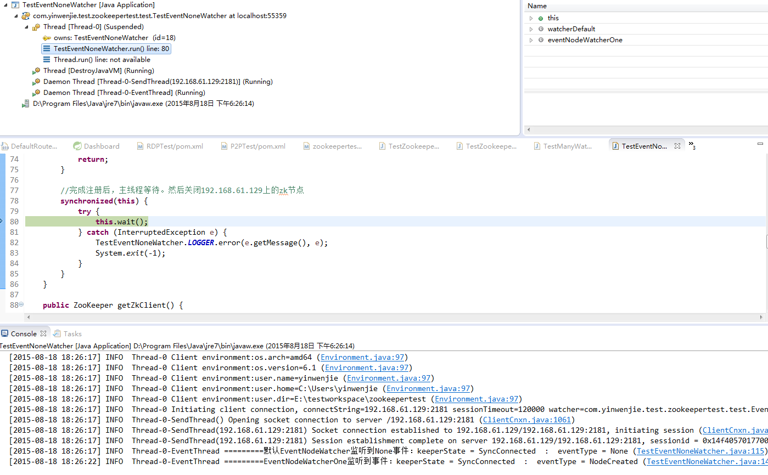Click the stack frame icon for Thread.run()
The height and width of the screenshot is (475, 768).
[x=47, y=60]
